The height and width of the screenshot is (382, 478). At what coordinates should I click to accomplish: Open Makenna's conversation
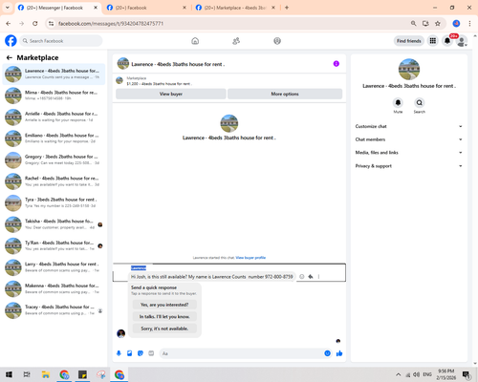[x=54, y=288]
